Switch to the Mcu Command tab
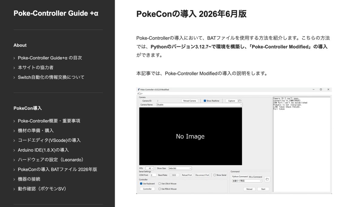Image resolution: width=363 pixels, height=207 pixels. (x=255, y=176)
